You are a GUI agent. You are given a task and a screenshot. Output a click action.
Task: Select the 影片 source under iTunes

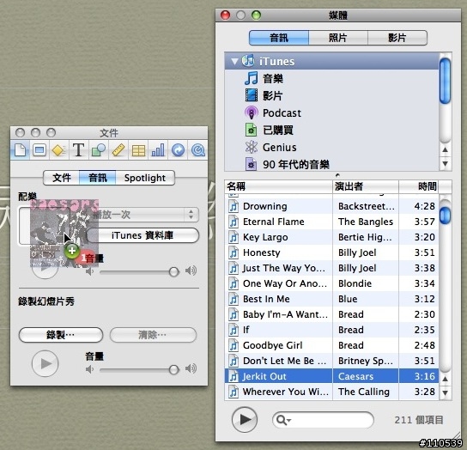click(331, 95)
